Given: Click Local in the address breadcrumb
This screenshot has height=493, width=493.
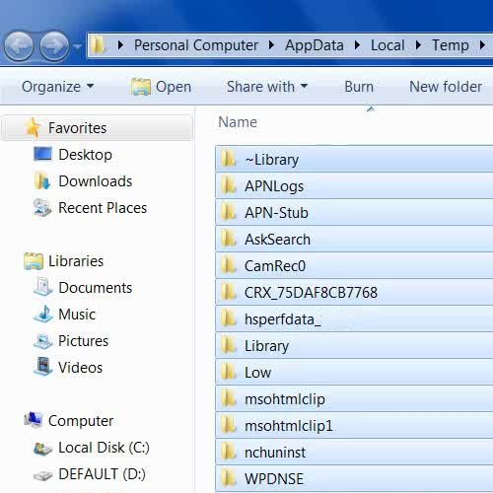Looking at the screenshot, I should point(387,45).
